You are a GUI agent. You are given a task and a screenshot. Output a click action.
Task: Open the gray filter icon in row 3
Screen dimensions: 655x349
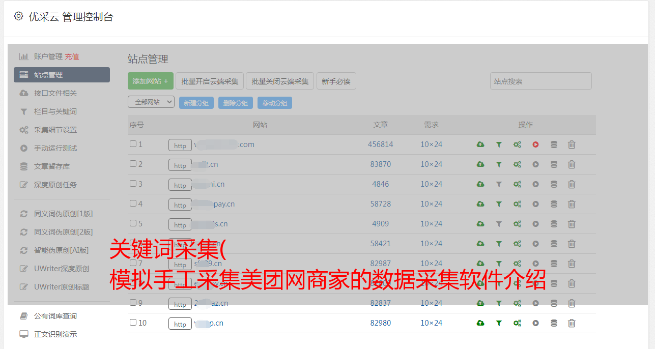click(499, 184)
